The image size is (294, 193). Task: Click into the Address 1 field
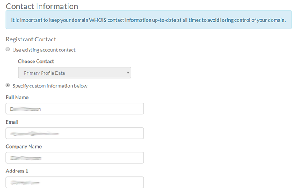click(x=75, y=183)
